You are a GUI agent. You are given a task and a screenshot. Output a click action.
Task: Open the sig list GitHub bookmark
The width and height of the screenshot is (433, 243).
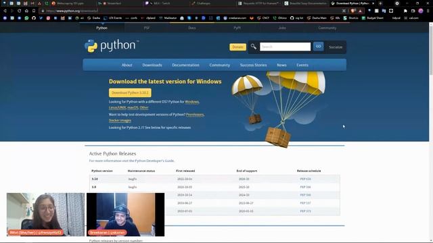(296, 18)
